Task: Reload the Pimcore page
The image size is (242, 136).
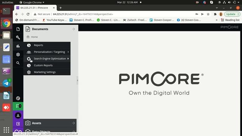Action: [x=28, y=14]
